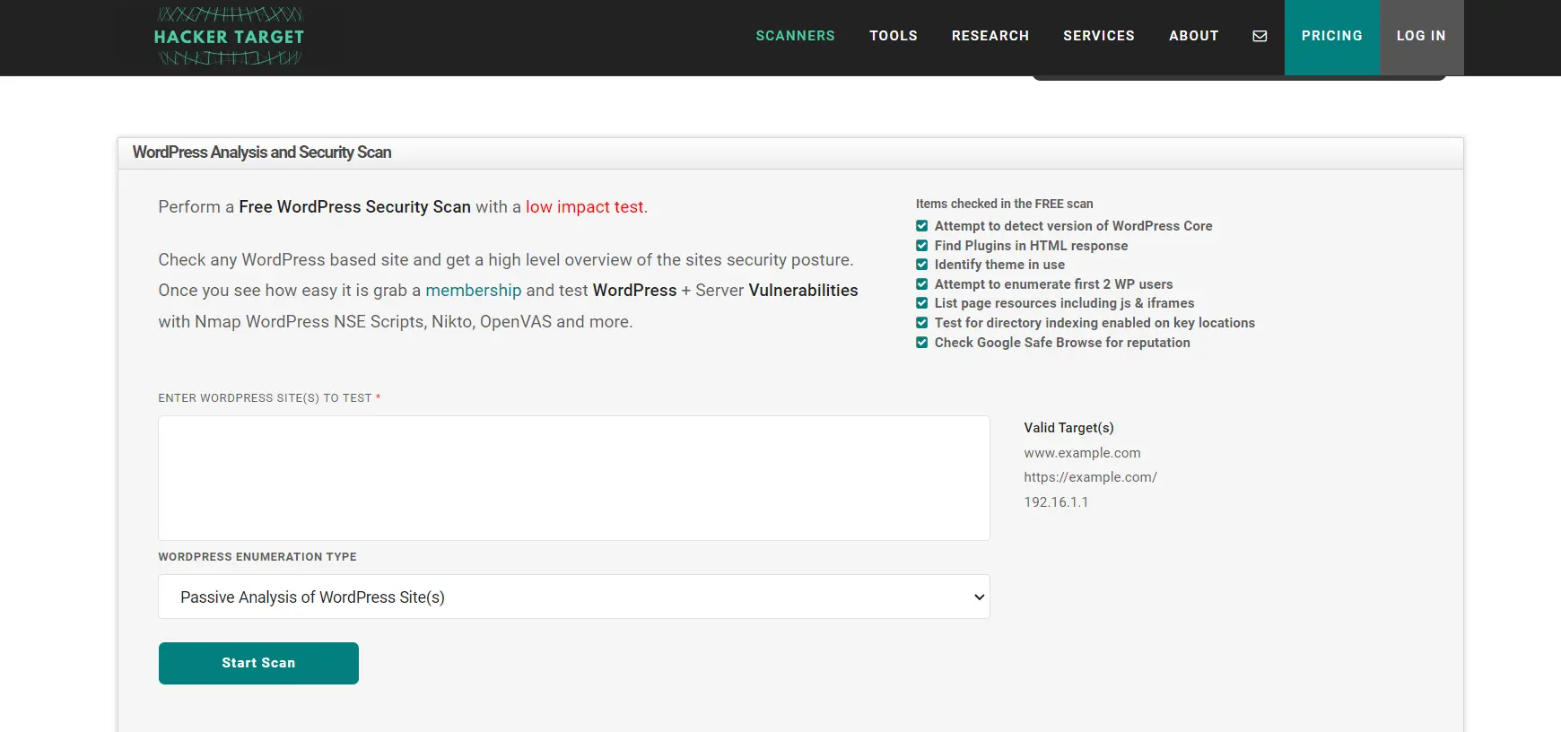
Task: Click the text www.example.com
Action: [x=1082, y=453]
